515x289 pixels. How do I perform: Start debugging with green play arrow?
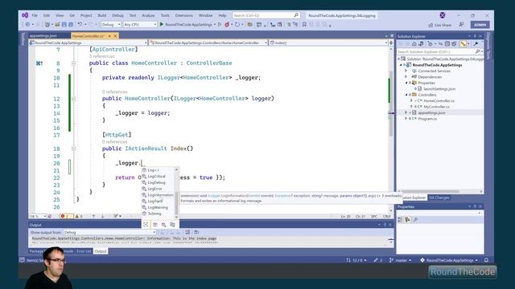point(162,25)
